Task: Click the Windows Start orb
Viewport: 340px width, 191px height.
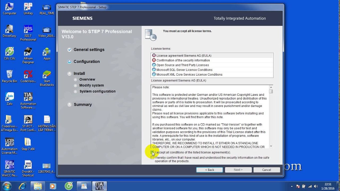Action: [7, 186]
